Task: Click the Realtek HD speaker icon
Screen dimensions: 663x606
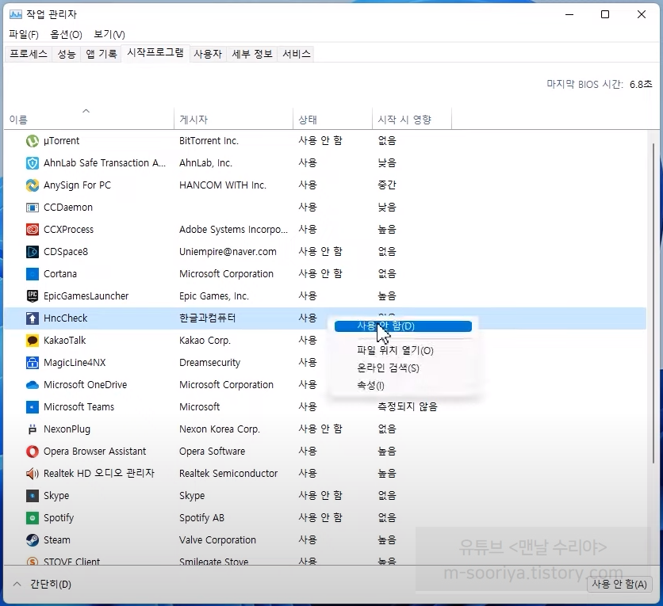Action: point(33,474)
